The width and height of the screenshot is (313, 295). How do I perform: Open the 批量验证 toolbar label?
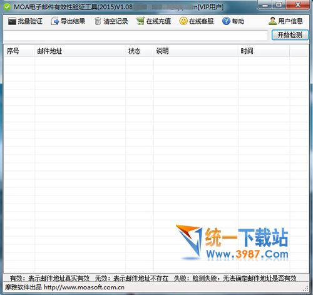click(30, 21)
